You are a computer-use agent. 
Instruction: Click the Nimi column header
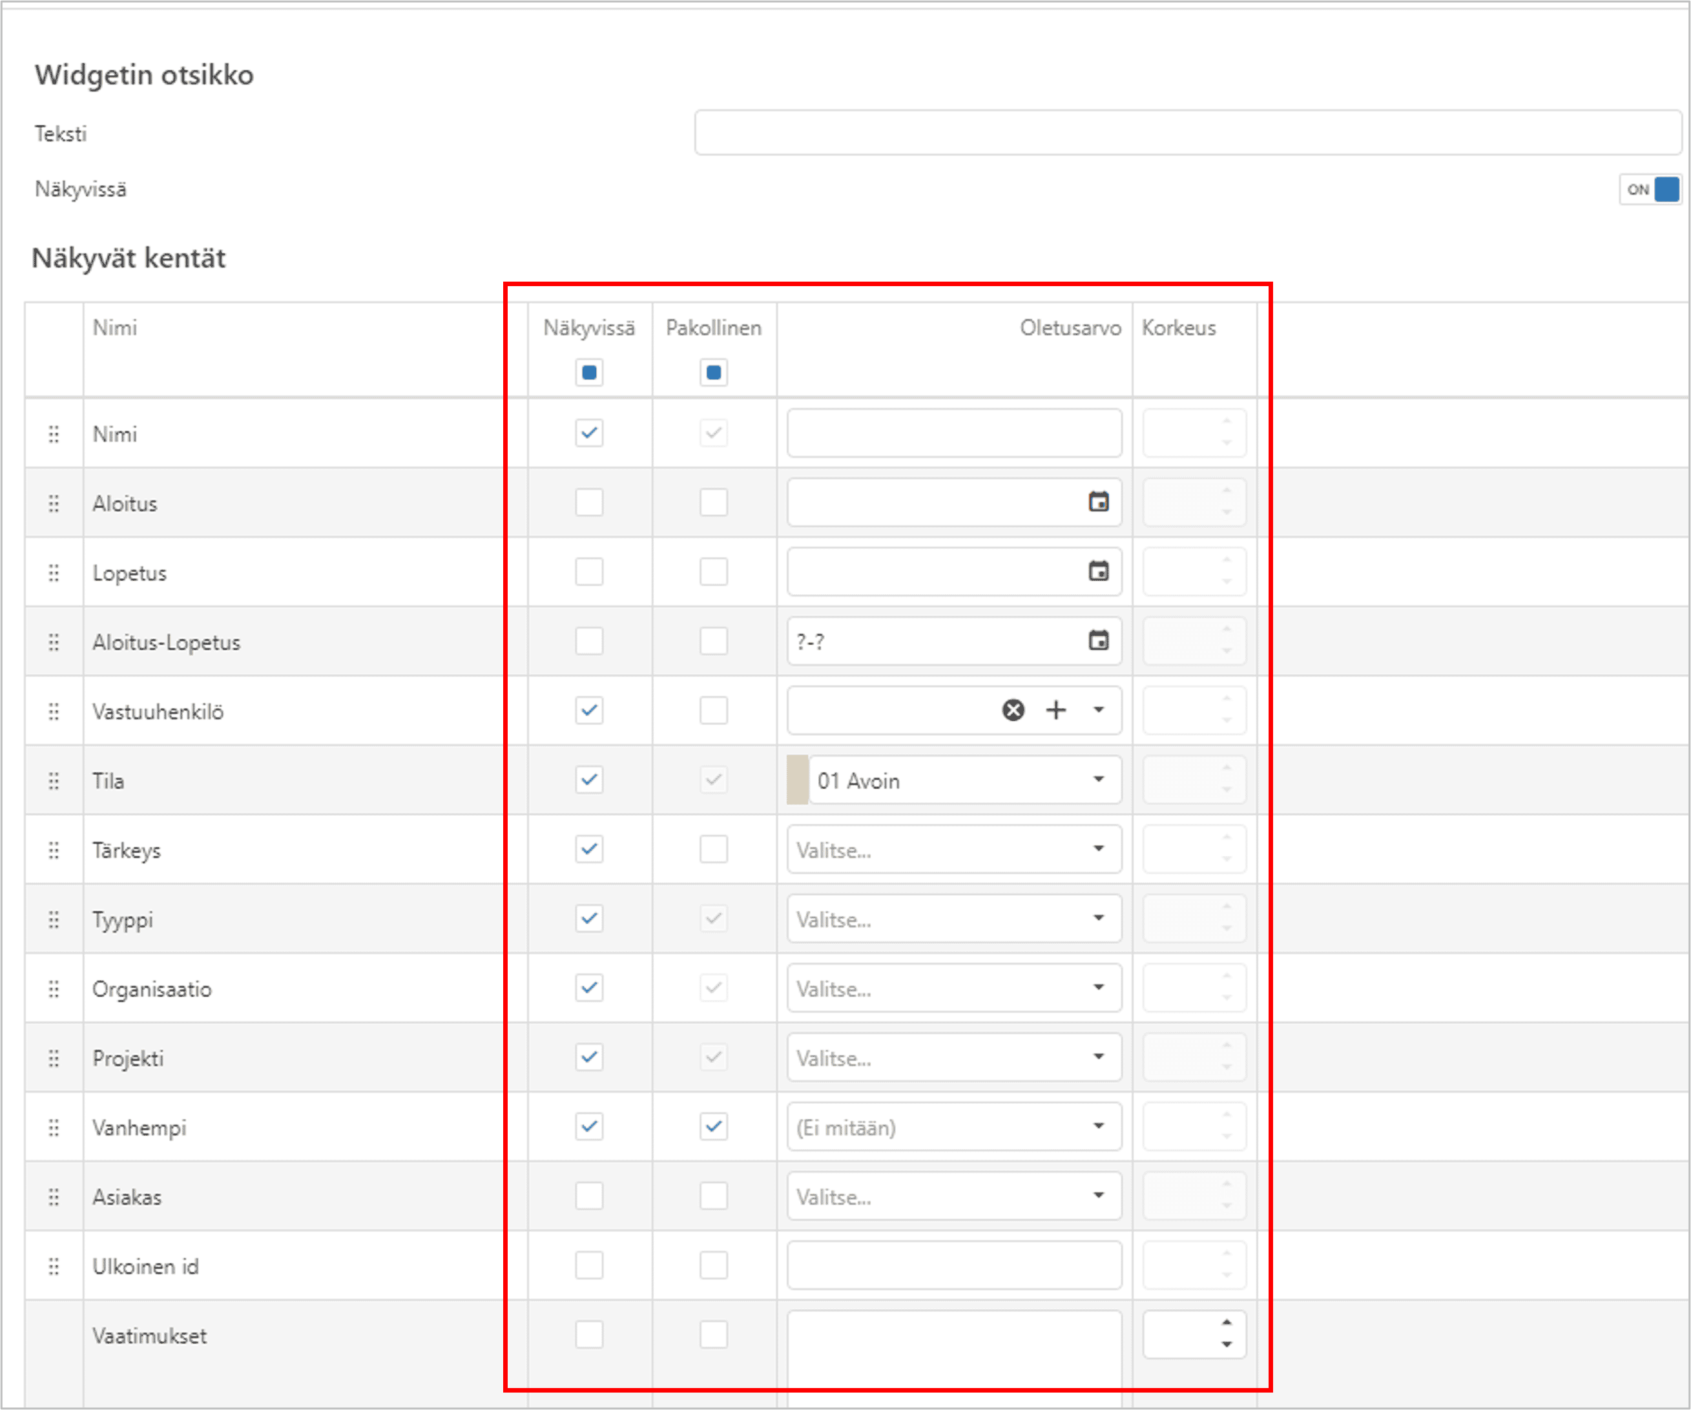pos(114,327)
